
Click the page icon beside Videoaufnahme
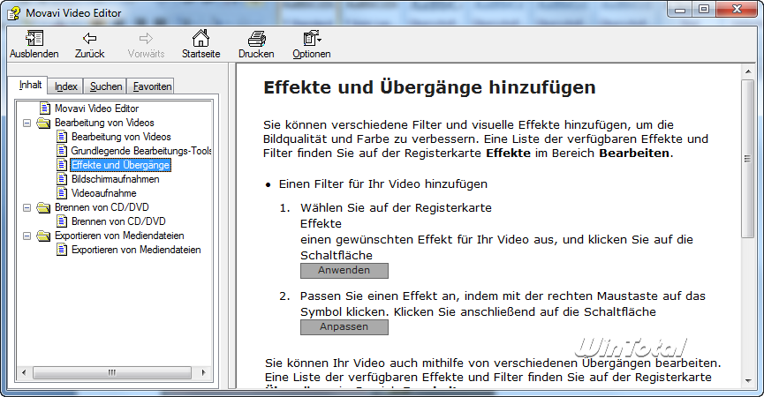(62, 193)
